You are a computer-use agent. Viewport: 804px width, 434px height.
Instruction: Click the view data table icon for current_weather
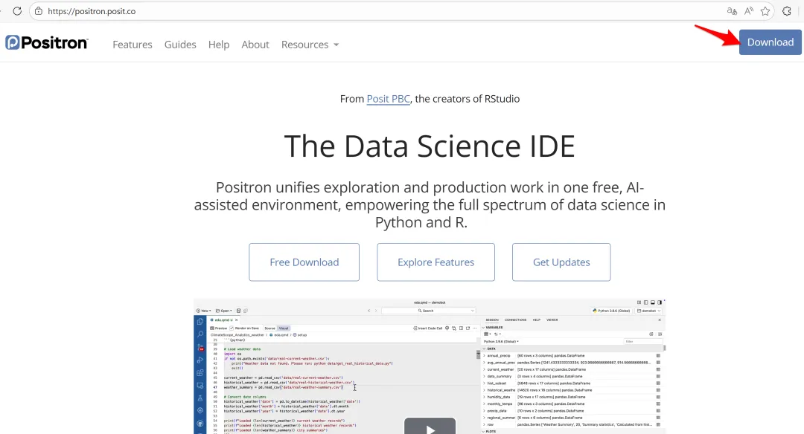(x=658, y=369)
